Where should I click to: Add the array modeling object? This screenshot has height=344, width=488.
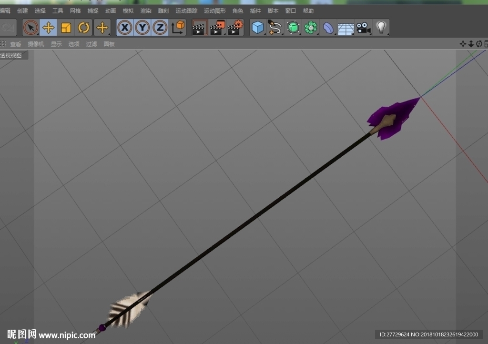[311, 28]
